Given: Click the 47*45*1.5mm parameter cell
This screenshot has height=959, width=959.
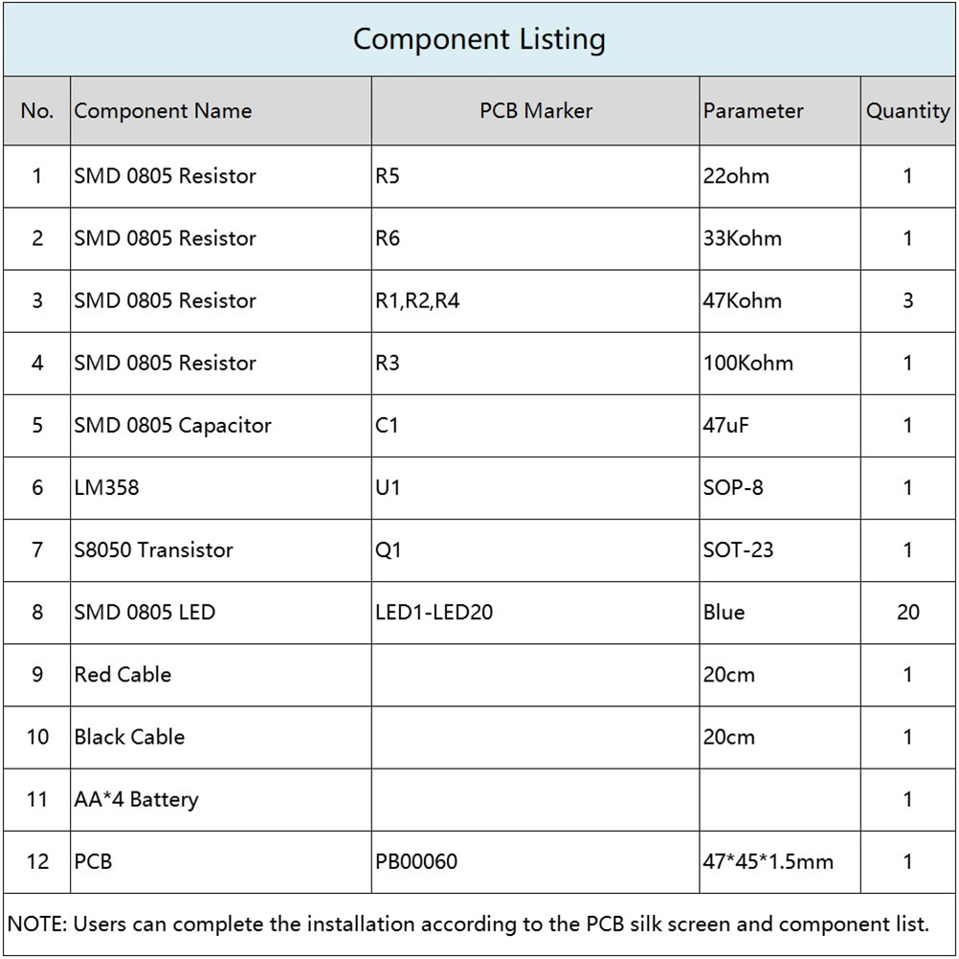Looking at the screenshot, I should coord(768,861).
